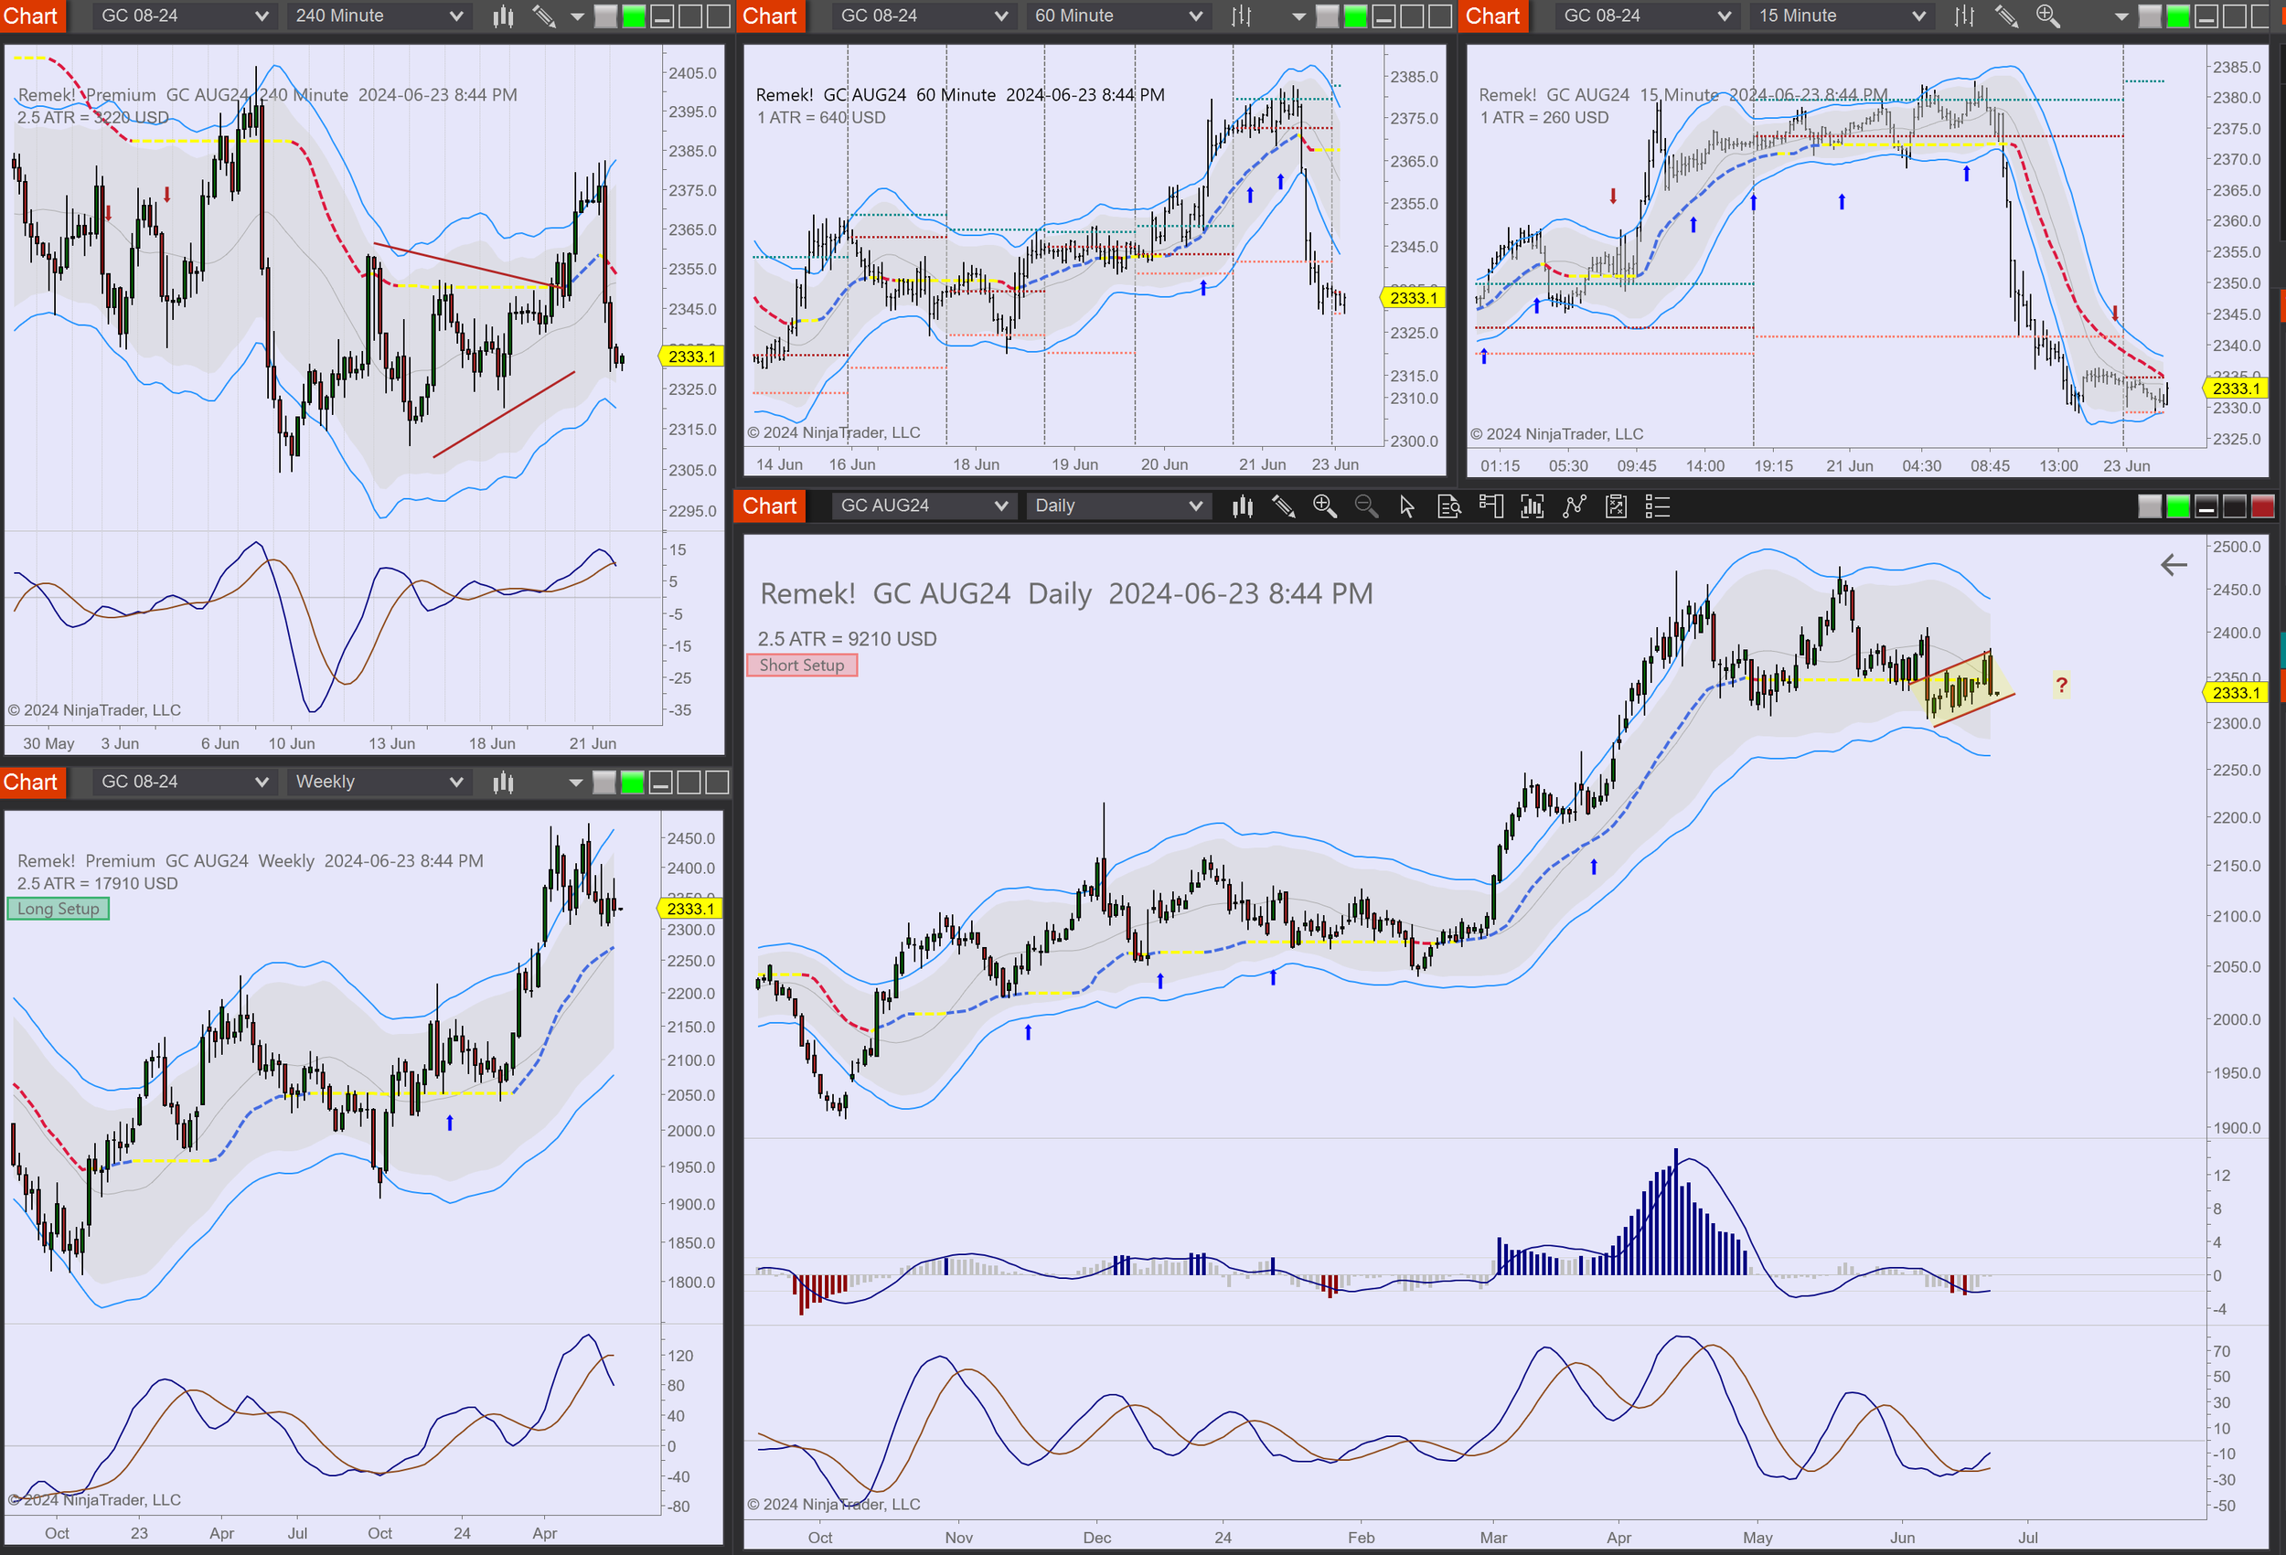Open drawing tools pencil in 240 Minute chart
The height and width of the screenshot is (1555, 2286).
point(544,16)
